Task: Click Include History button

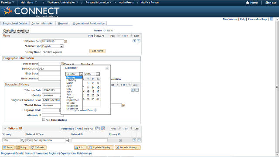Action: [x=128, y=147]
